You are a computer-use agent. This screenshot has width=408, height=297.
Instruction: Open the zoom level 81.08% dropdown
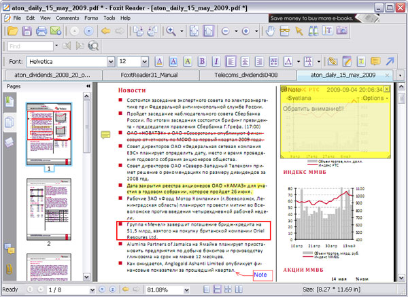click(186, 290)
